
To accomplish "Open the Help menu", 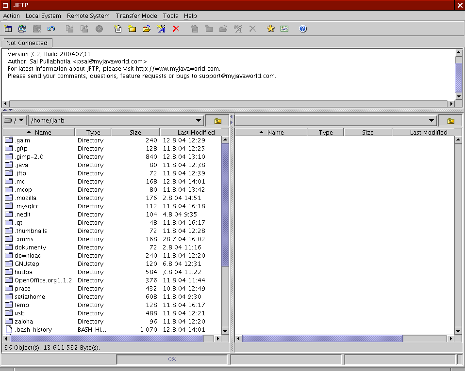I will (190, 16).
